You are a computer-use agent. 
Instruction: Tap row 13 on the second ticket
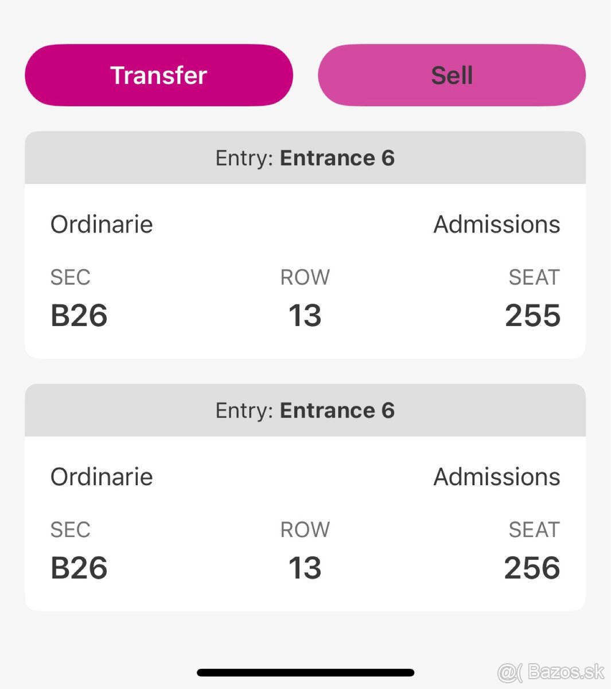pyautogui.click(x=305, y=568)
